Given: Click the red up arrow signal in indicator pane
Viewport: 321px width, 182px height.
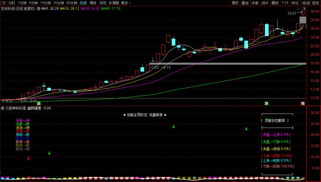Looking at the screenshot, I should tap(29, 159).
